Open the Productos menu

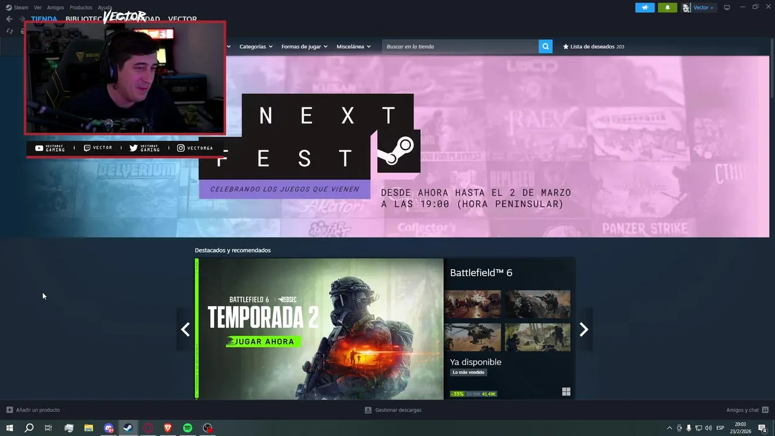coord(81,7)
